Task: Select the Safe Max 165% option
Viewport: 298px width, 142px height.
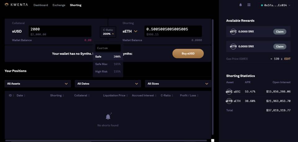Action: [x=108, y=64]
